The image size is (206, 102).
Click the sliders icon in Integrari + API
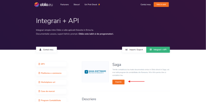point(151,50)
